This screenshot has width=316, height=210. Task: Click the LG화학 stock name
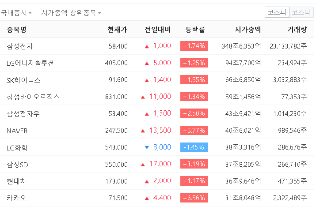tap(17, 147)
